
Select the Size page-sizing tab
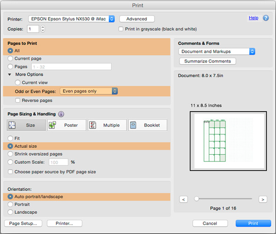[26, 125]
